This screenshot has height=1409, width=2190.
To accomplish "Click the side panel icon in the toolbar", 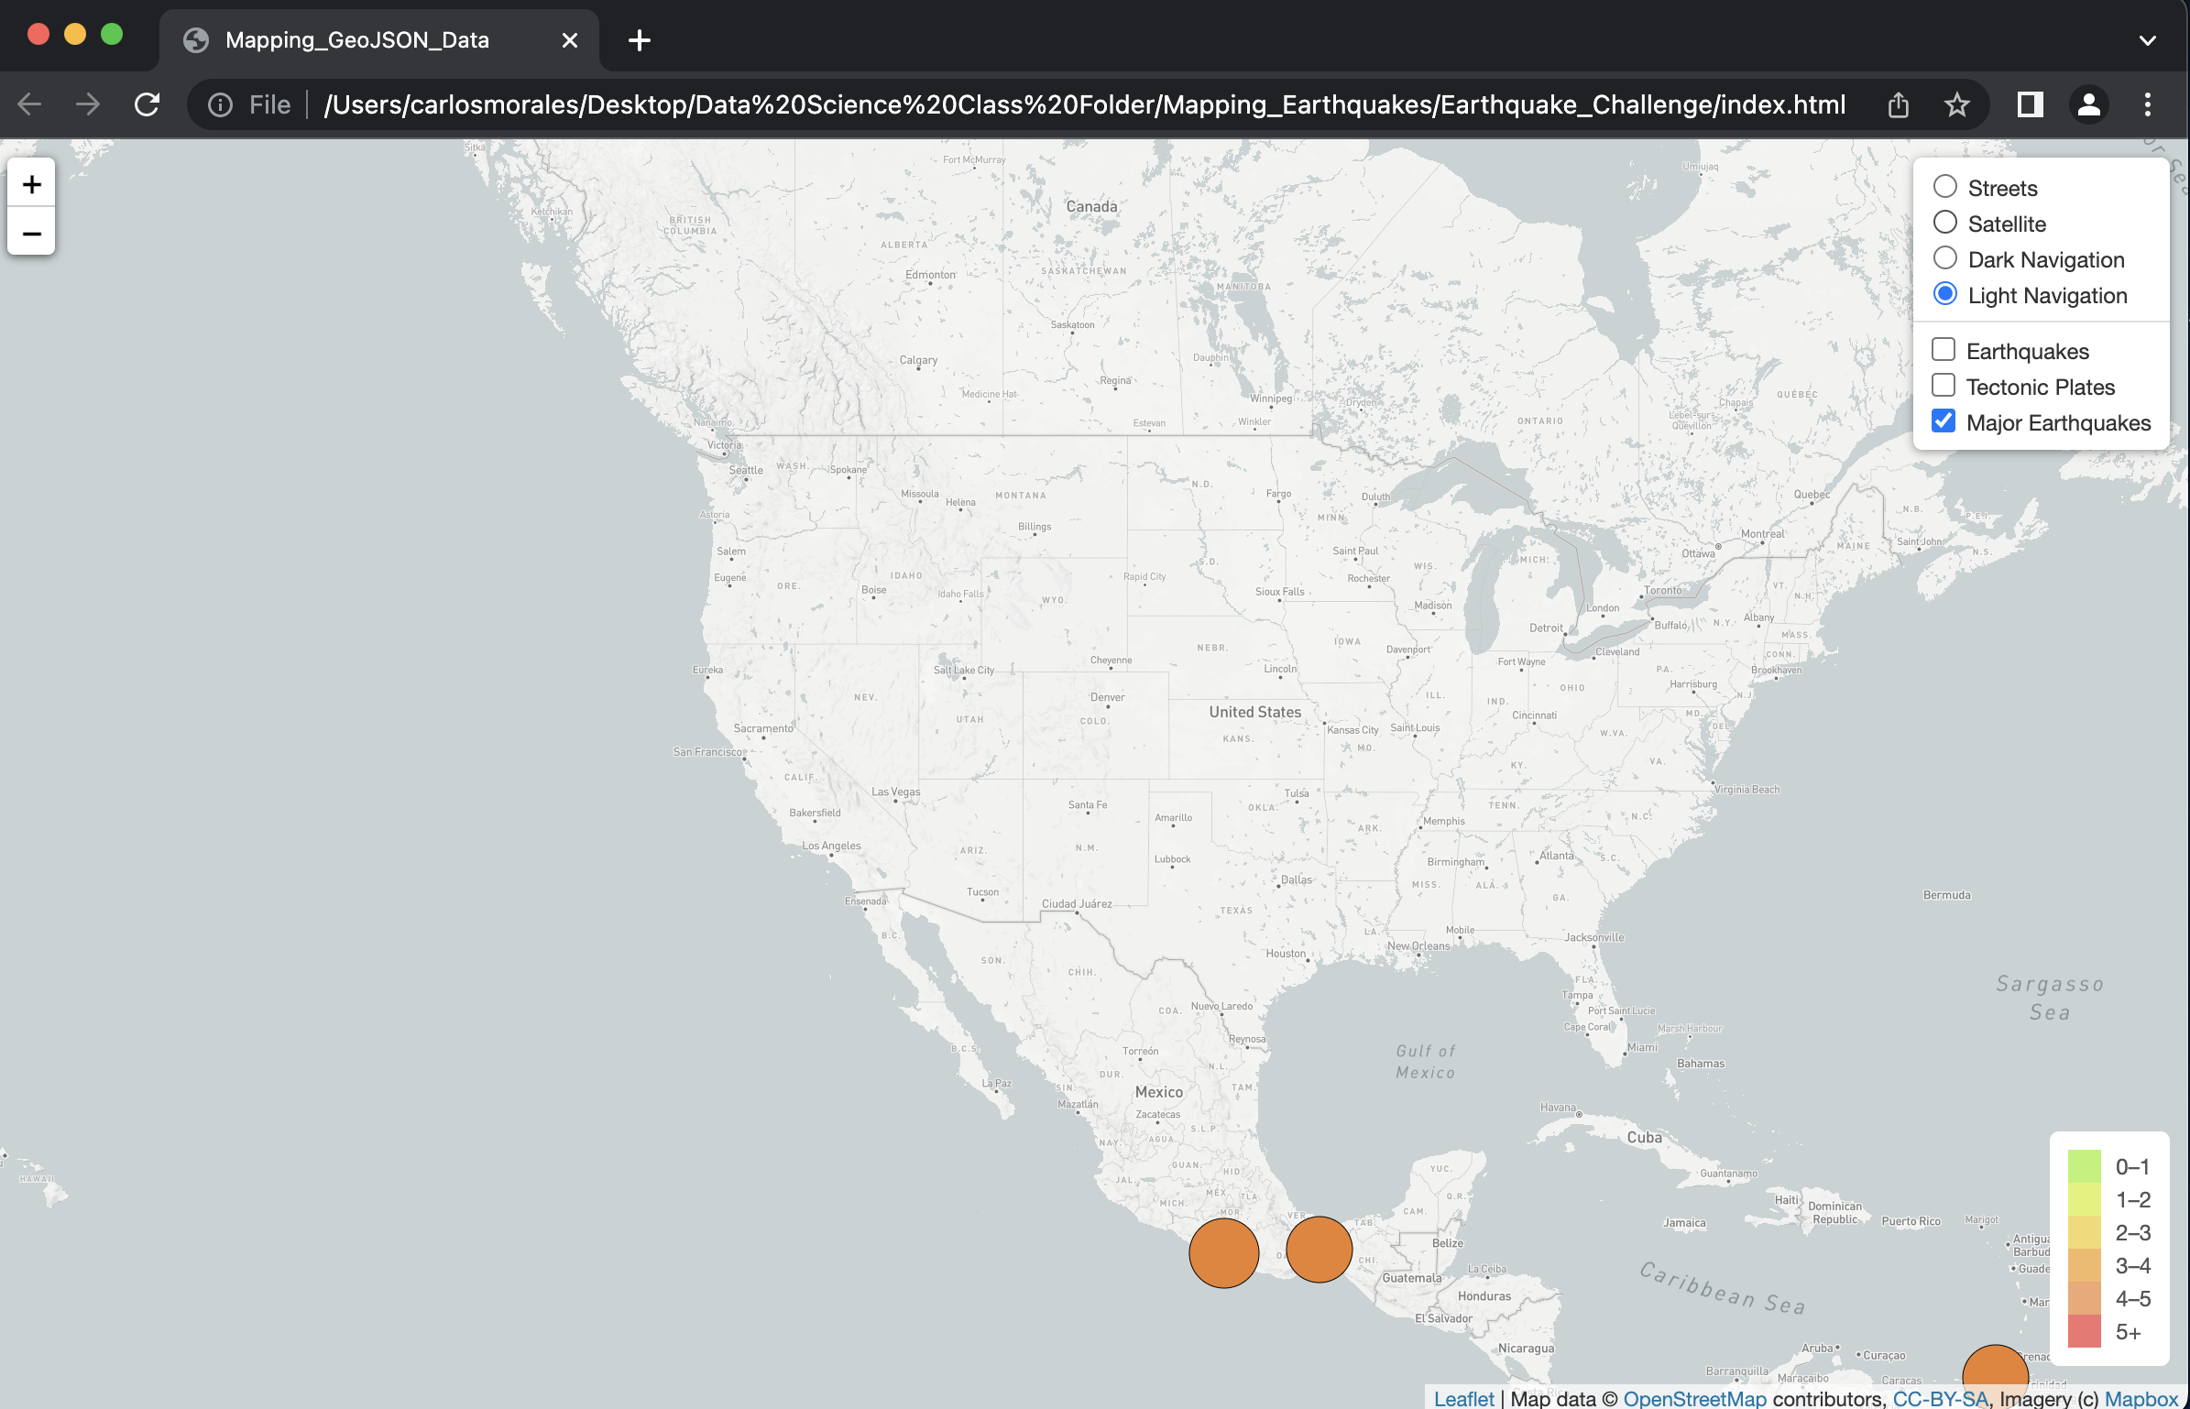I will (2028, 104).
